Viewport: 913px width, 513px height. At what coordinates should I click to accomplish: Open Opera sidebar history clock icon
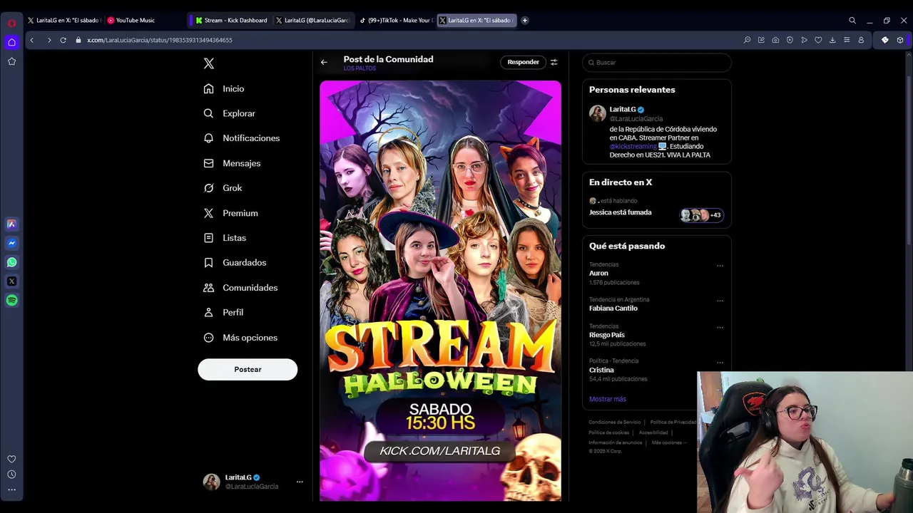[11, 475]
